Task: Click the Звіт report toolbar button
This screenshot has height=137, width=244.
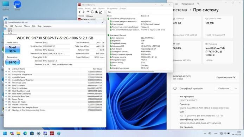Action: click(108, 12)
